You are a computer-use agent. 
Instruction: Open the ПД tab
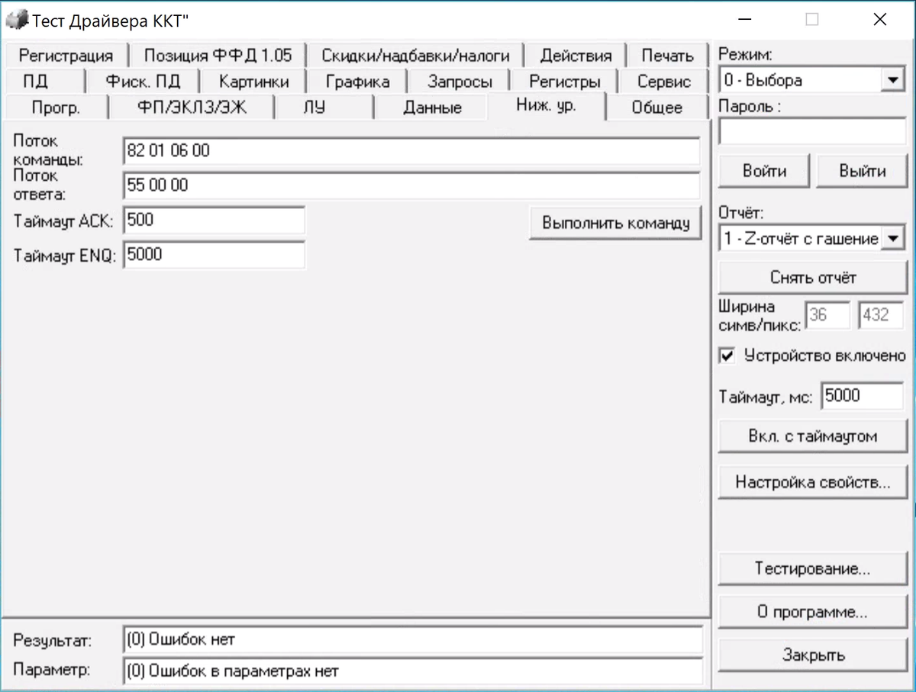(x=45, y=82)
